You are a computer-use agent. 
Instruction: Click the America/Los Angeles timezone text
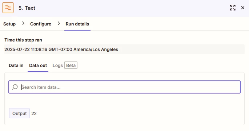coord(96,49)
